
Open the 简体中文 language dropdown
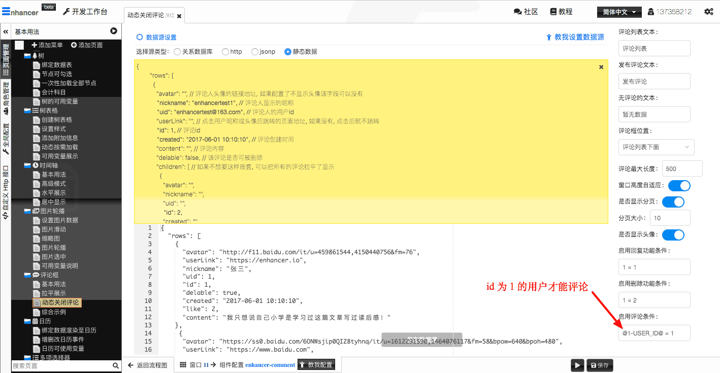tap(619, 12)
